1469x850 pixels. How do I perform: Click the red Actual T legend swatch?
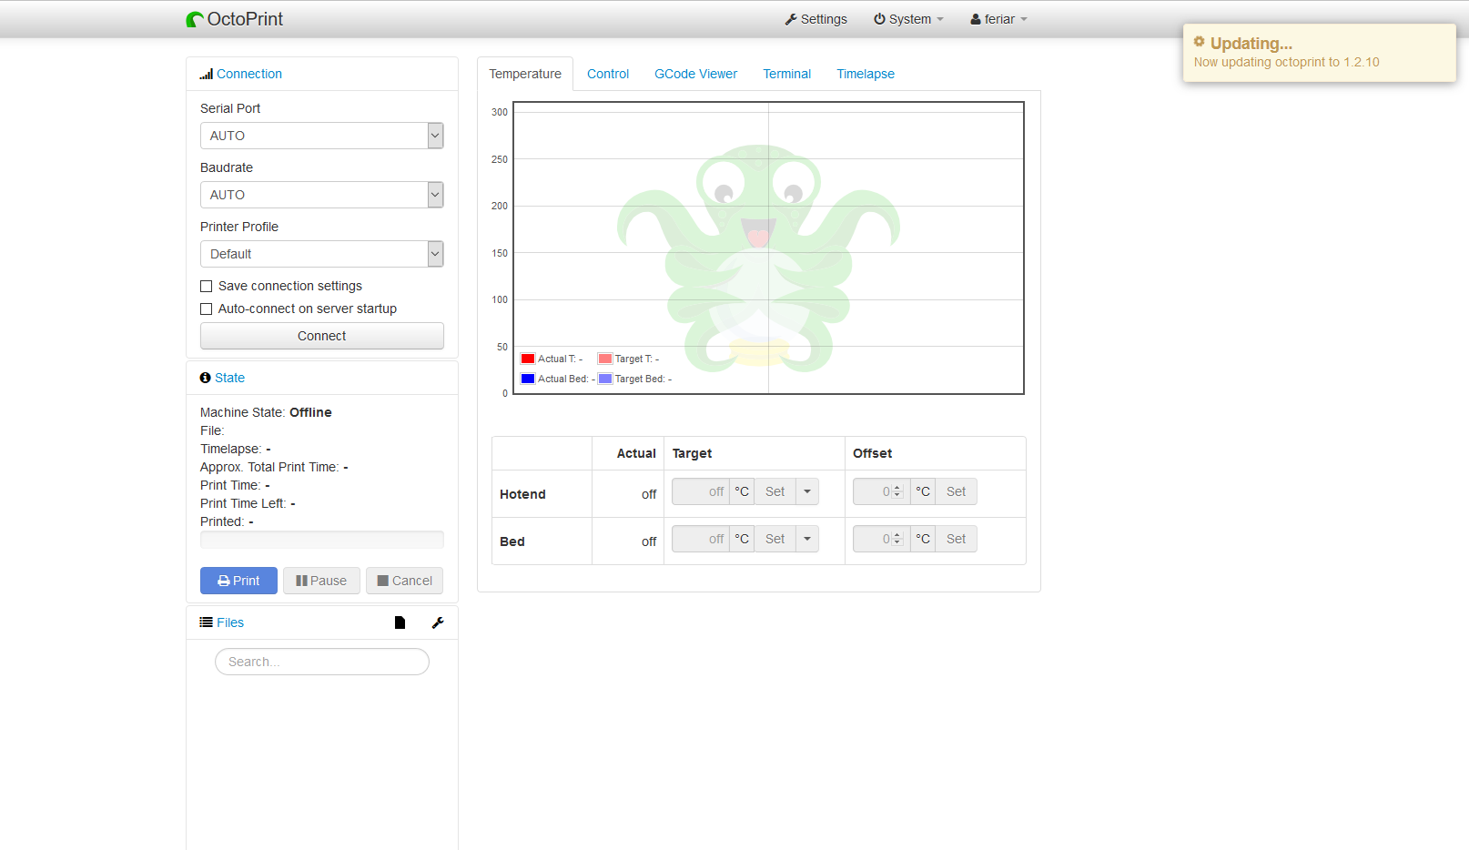pos(528,359)
